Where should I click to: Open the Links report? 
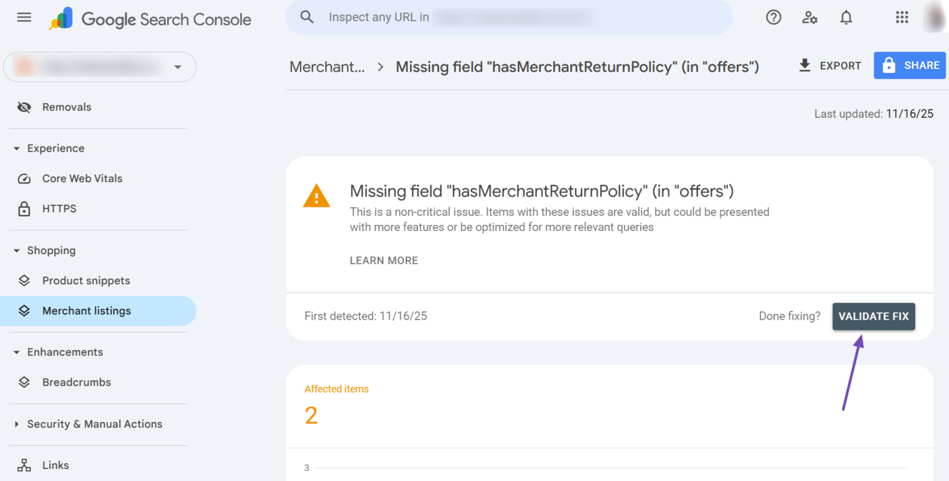coord(55,465)
